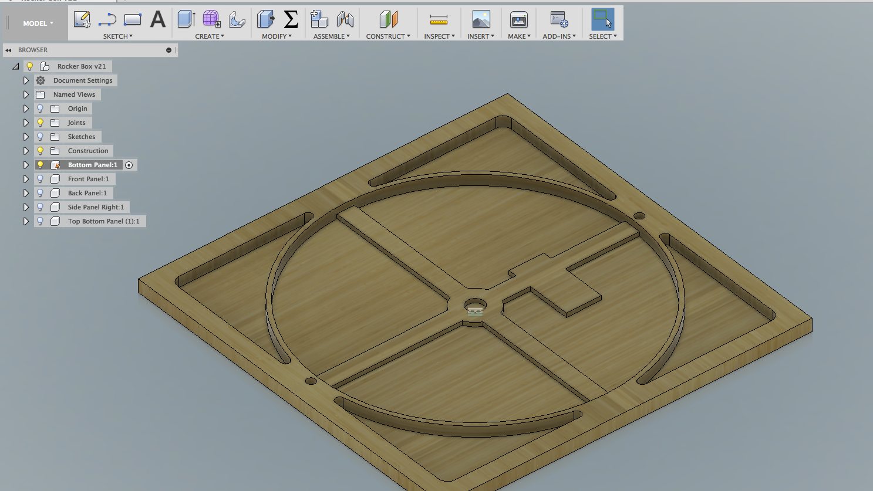The width and height of the screenshot is (873, 491).
Task: Collapse browser using the double-arrow icon
Action: [8, 50]
